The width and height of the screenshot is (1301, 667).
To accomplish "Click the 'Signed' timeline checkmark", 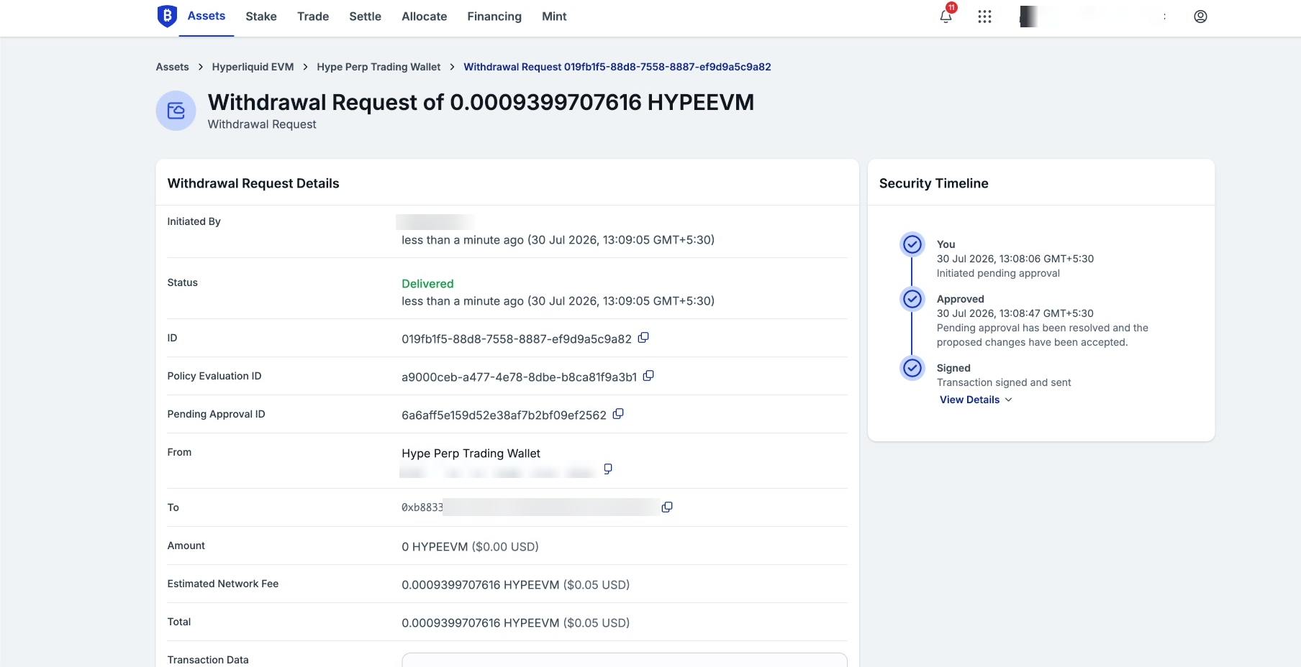I will 912,368.
